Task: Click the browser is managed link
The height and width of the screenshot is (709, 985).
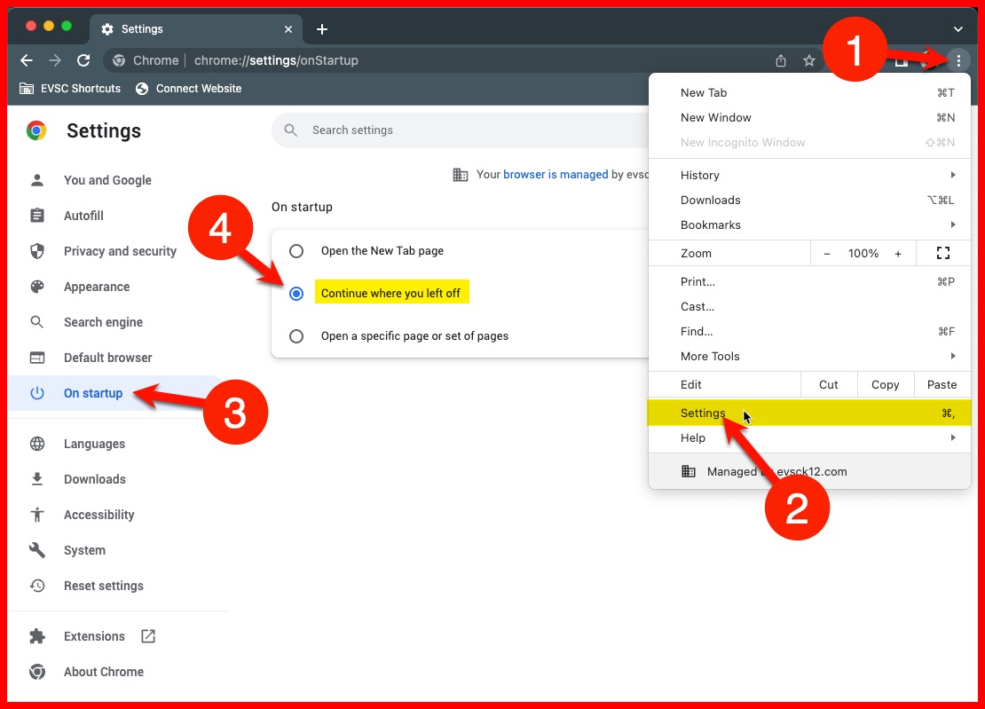Action: tap(556, 174)
